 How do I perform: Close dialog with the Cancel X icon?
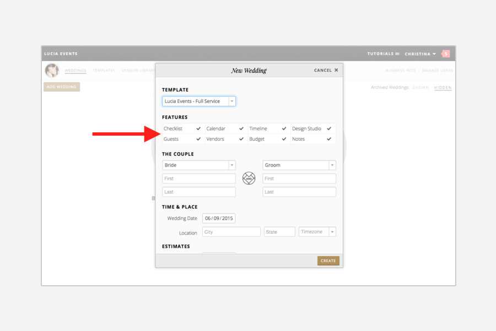tap(336, 70)
